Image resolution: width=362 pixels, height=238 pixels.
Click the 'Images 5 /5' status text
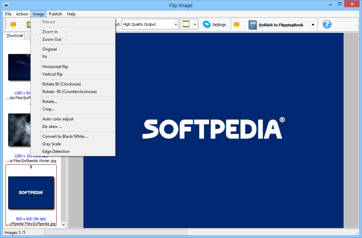15,233
